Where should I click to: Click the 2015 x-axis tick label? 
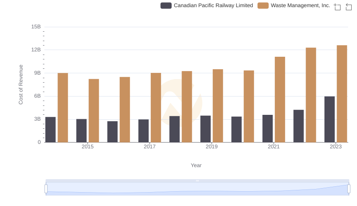(87, 147)
